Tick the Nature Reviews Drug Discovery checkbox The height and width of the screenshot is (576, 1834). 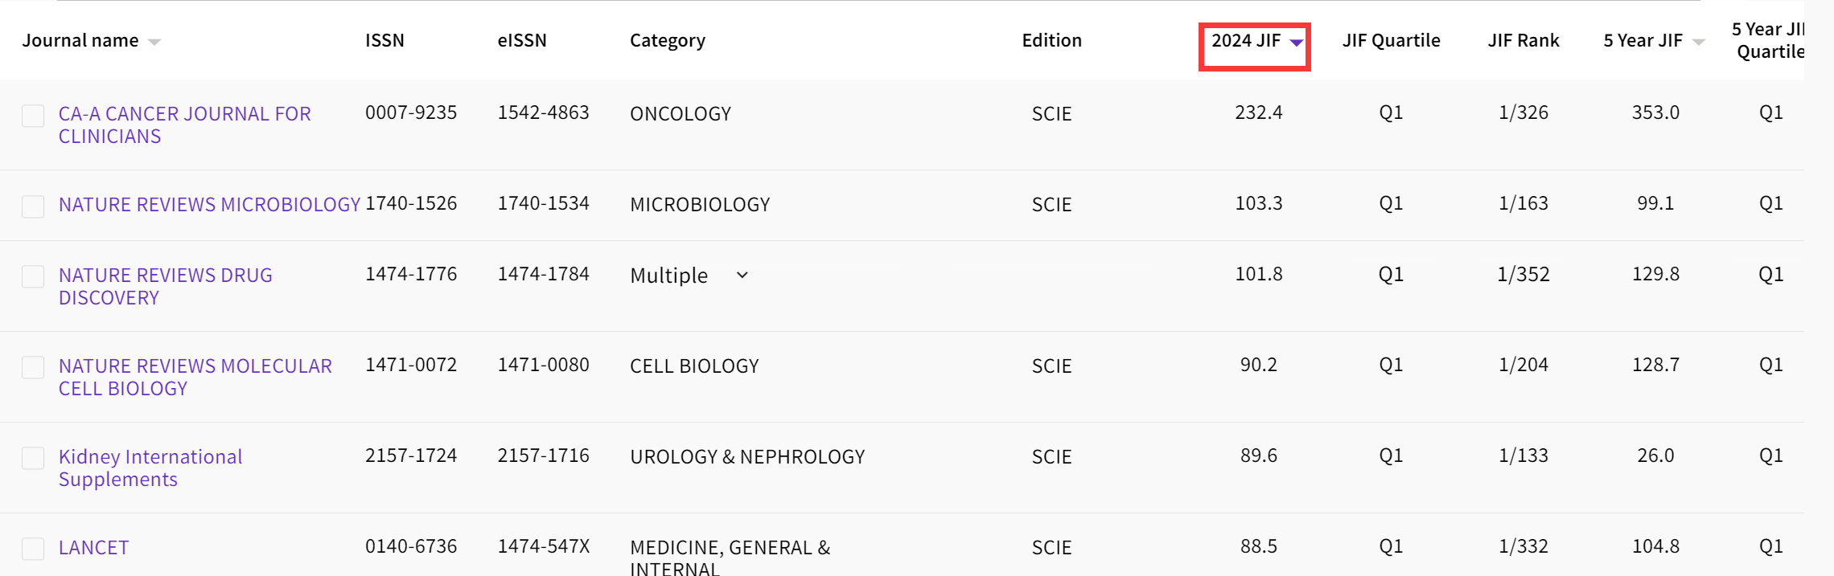coord(33,276)
